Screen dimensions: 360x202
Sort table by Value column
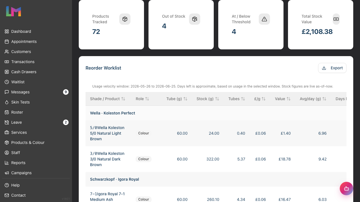point(283,99)
